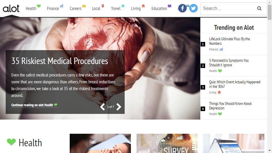Click the search magnifier icon
Screen dimensions: 272x153
[x=259, y=8]
